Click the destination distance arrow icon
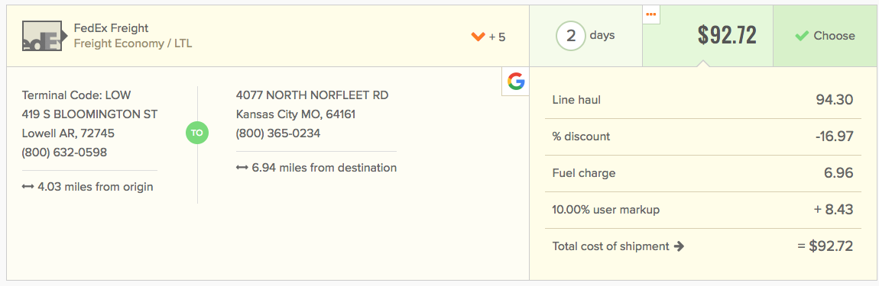 242,168
